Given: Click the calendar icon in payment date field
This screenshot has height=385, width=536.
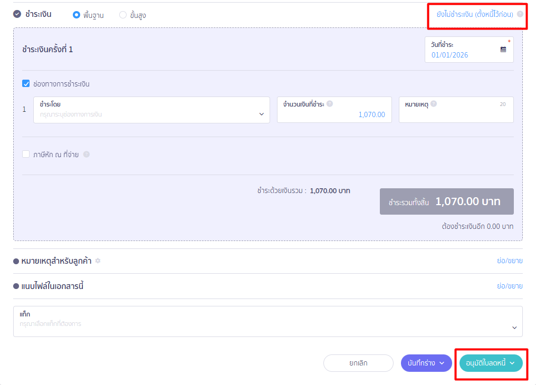Looking at the screenshot, I should point(503,50).
